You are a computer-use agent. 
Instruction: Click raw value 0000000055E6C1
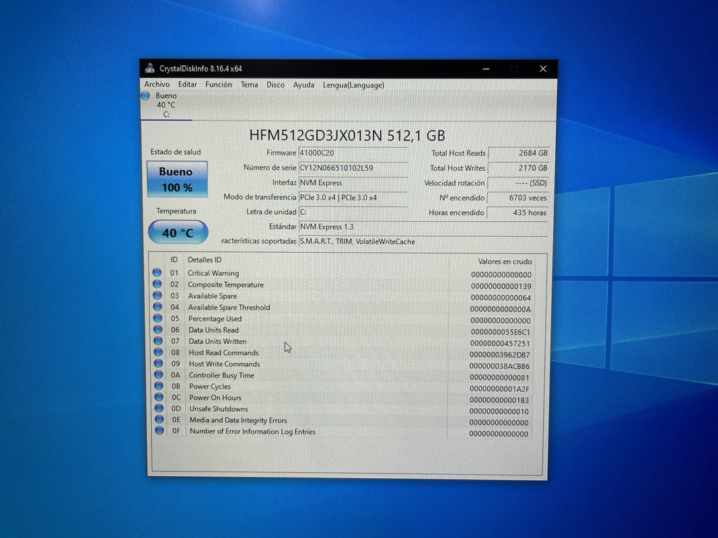pyautogui.click(x=501, y=332)
